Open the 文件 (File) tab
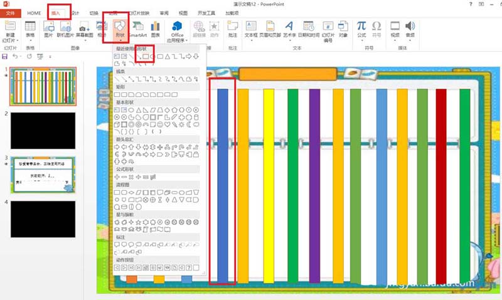Image resolution: width=502 pixels, height=300 pixels. [10, 13]
